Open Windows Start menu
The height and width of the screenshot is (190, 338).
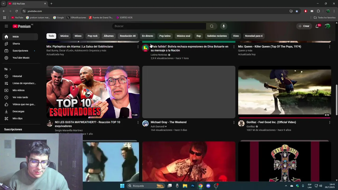pyautogui.click(x=122, y=186)
